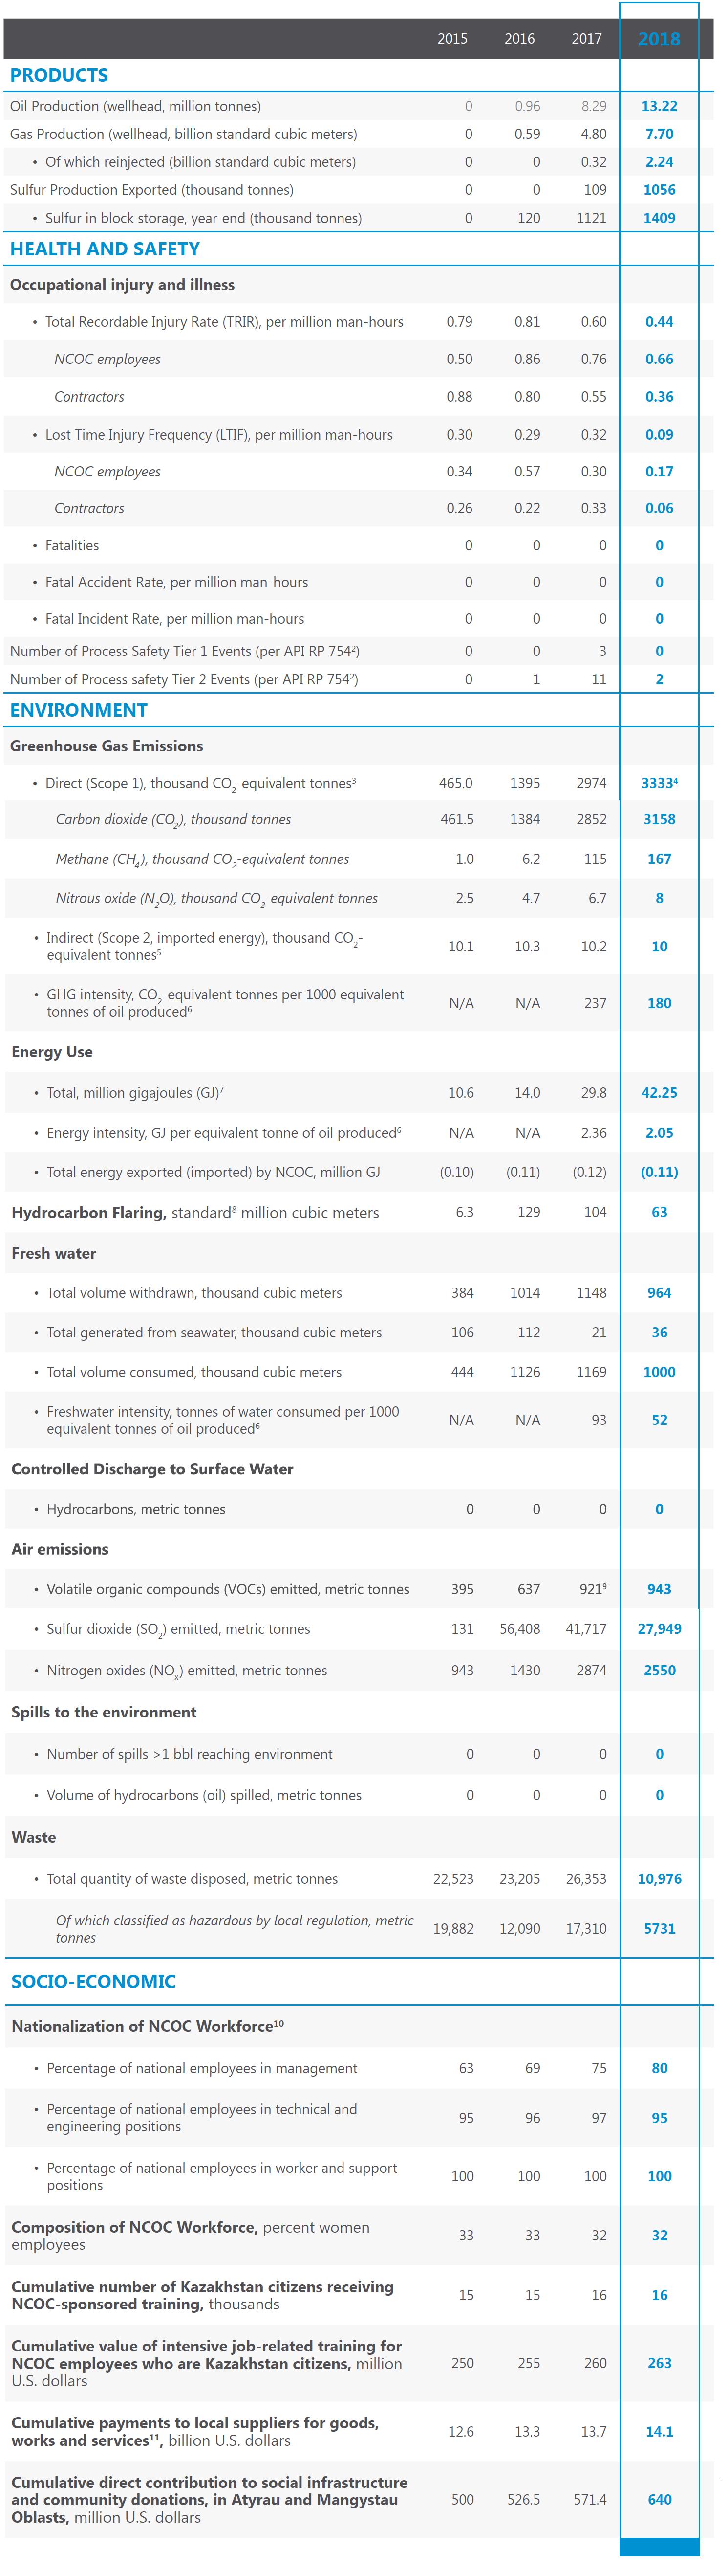Click the Oil Production row label
728x2576 pixels.
(x=135, y=106)
